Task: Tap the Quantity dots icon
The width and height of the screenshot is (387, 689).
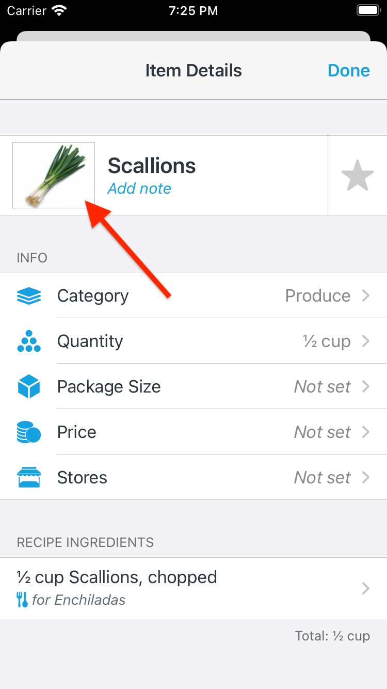Action: 29,341
